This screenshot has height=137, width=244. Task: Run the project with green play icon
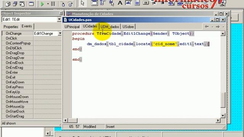tap(42, 4)
